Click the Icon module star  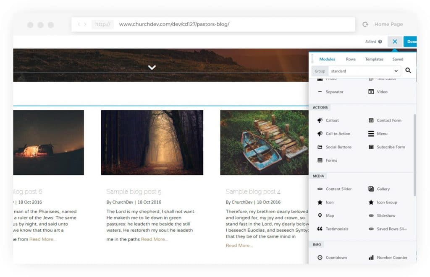coord(320,202)
